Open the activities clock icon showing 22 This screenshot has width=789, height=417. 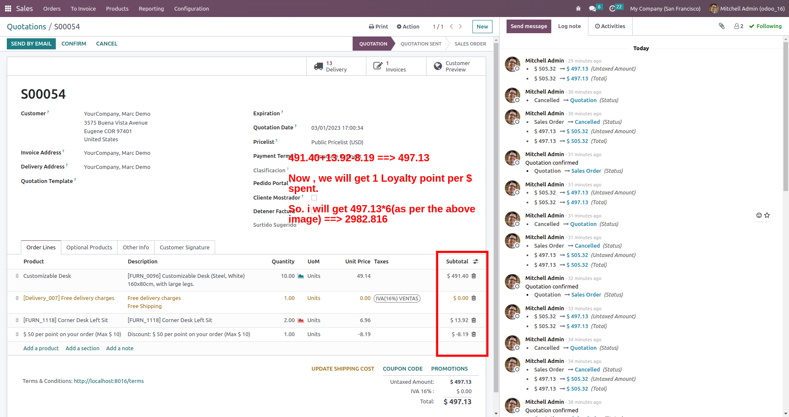[613, 8]
